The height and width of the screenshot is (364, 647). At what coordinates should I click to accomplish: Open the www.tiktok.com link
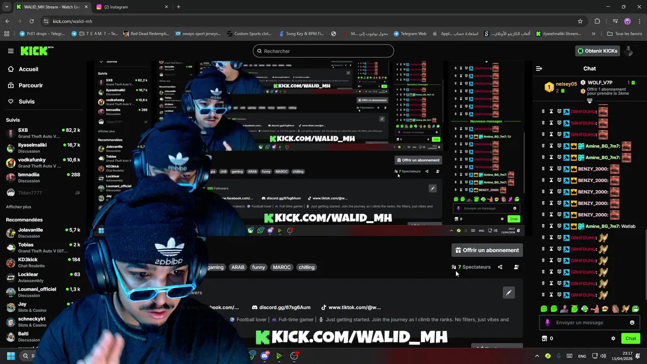[351, 307]
